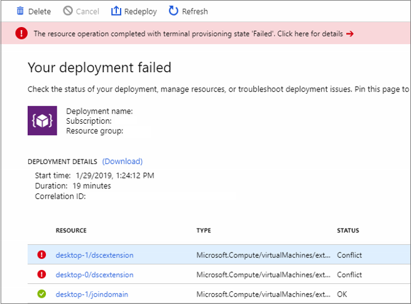
Task: Click the Cancel circle icon
Action: pos(68,11)
